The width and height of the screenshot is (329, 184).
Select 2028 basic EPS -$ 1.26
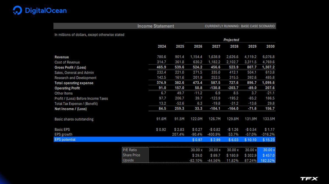[x=233, y=130]
